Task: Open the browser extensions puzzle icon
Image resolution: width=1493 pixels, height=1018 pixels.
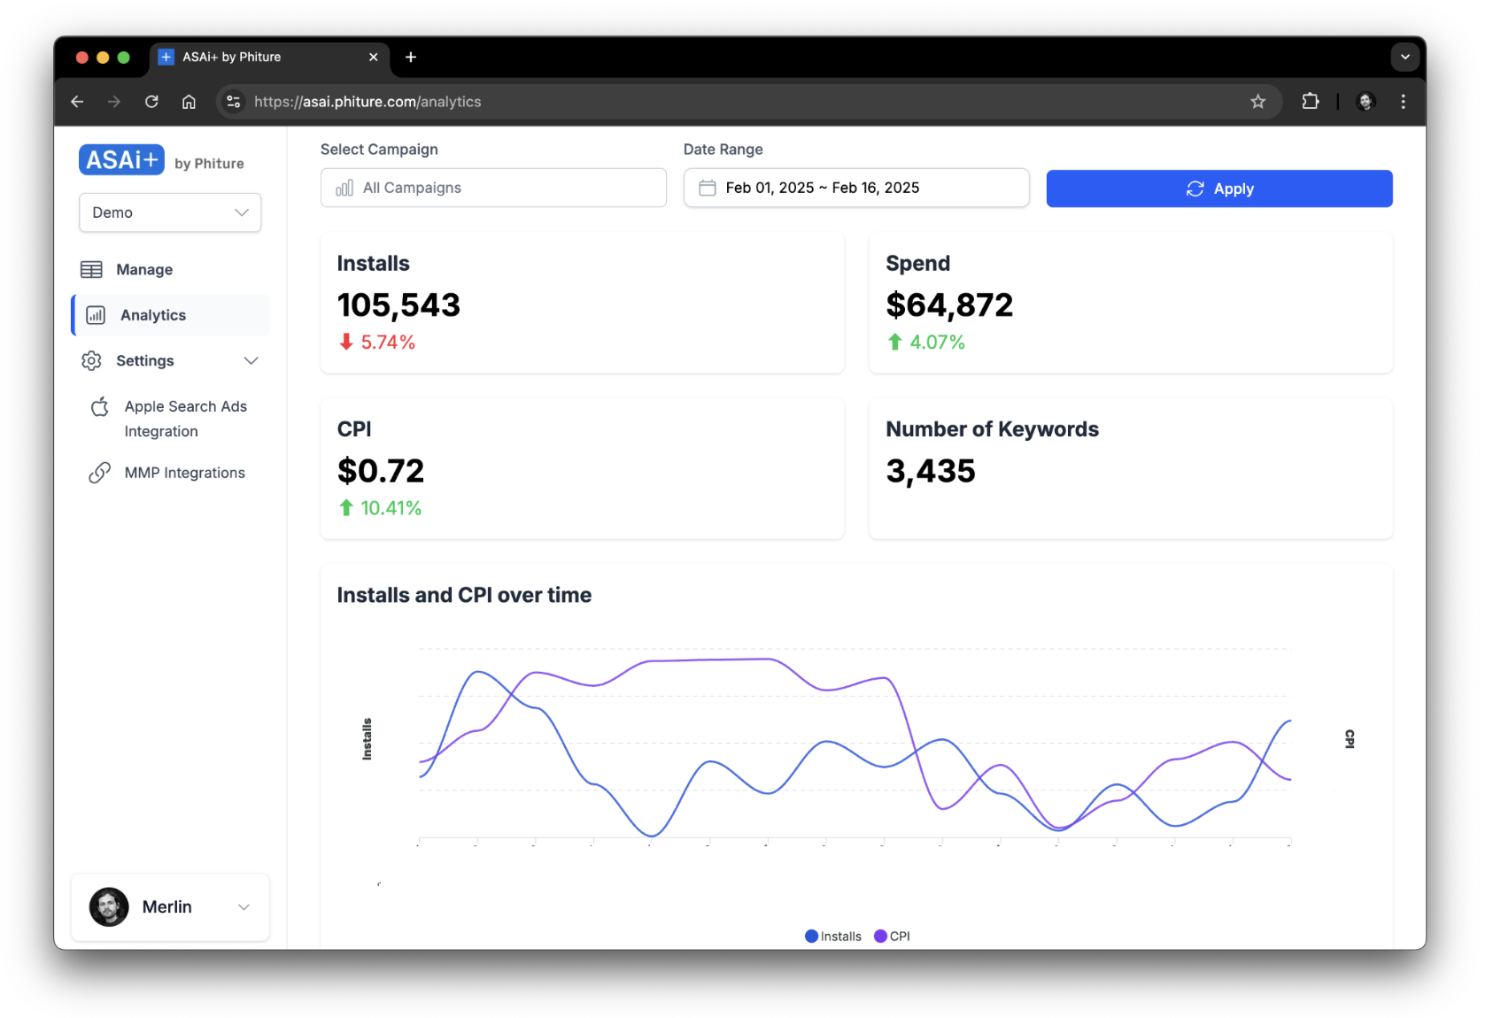Action: click(1310, 102)
